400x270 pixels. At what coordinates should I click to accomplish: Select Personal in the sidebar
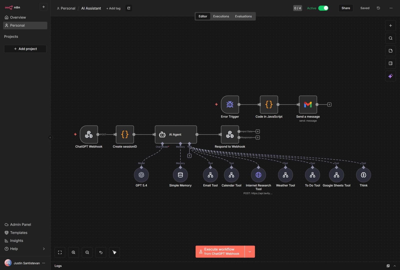(x=25, y=25)
